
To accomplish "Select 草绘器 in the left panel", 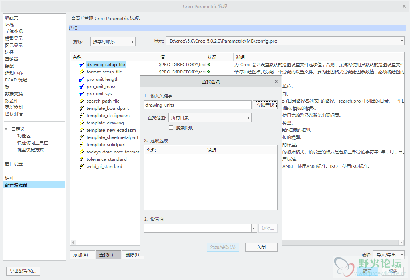I will 12,59.
